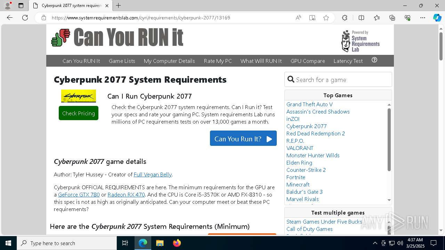Image resolution: width=445 pixels, height=250 pixels.
Task: Open Browser essentials icon
Action: pos(407,18)
